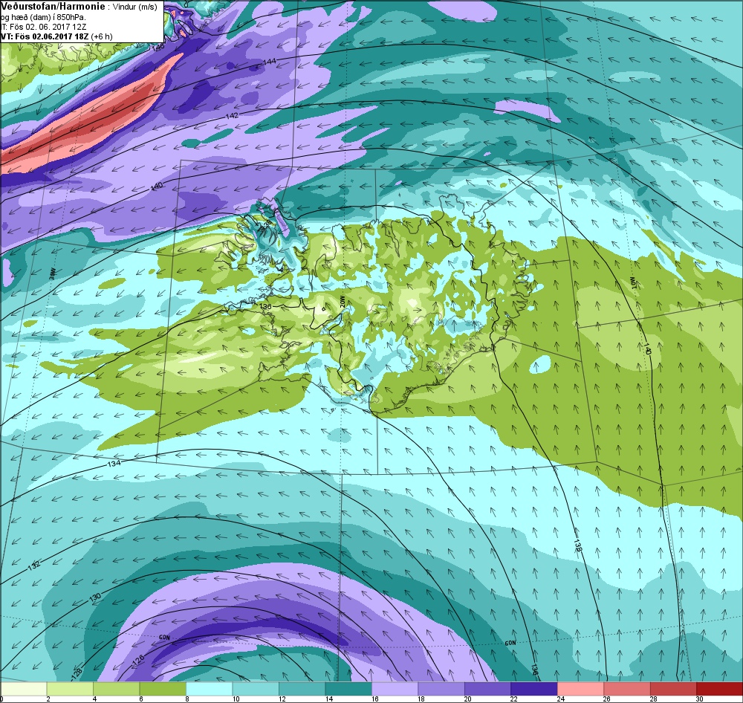Pick the 12–14 m/s teal legend swatch

[302, 689]
